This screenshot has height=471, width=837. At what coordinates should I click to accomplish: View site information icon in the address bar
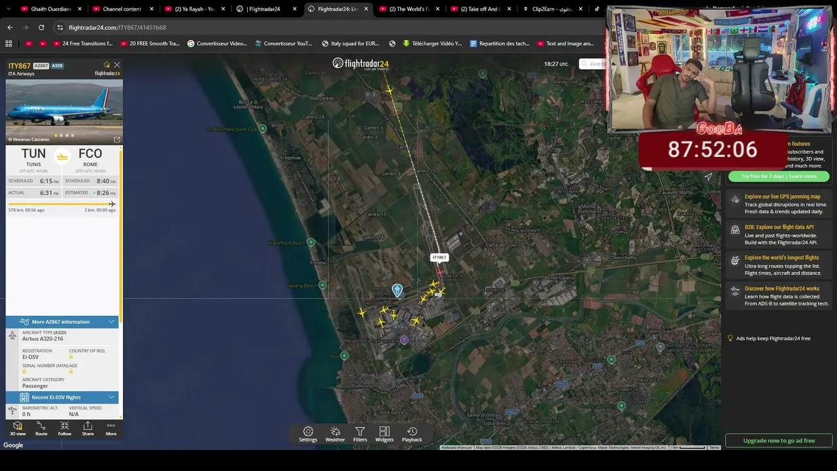tap(60, 27)
